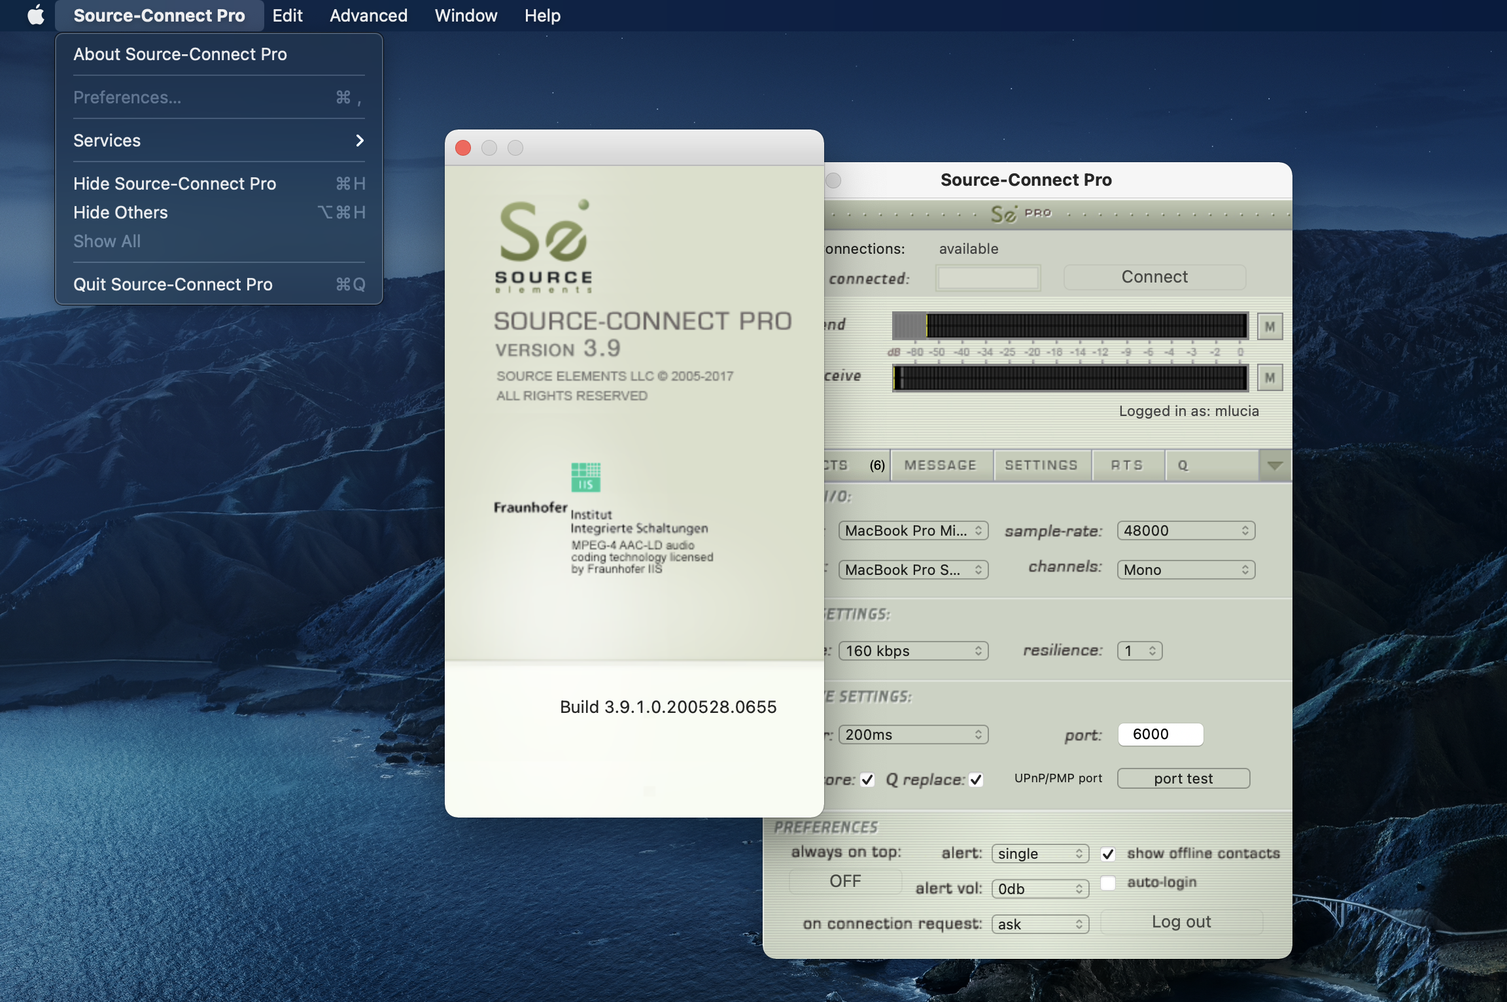Expand the 160 kbps bitrate dropdown
Viewport: 1507px width, 1002px height.
pyautogui.click(x=913, y=651)
